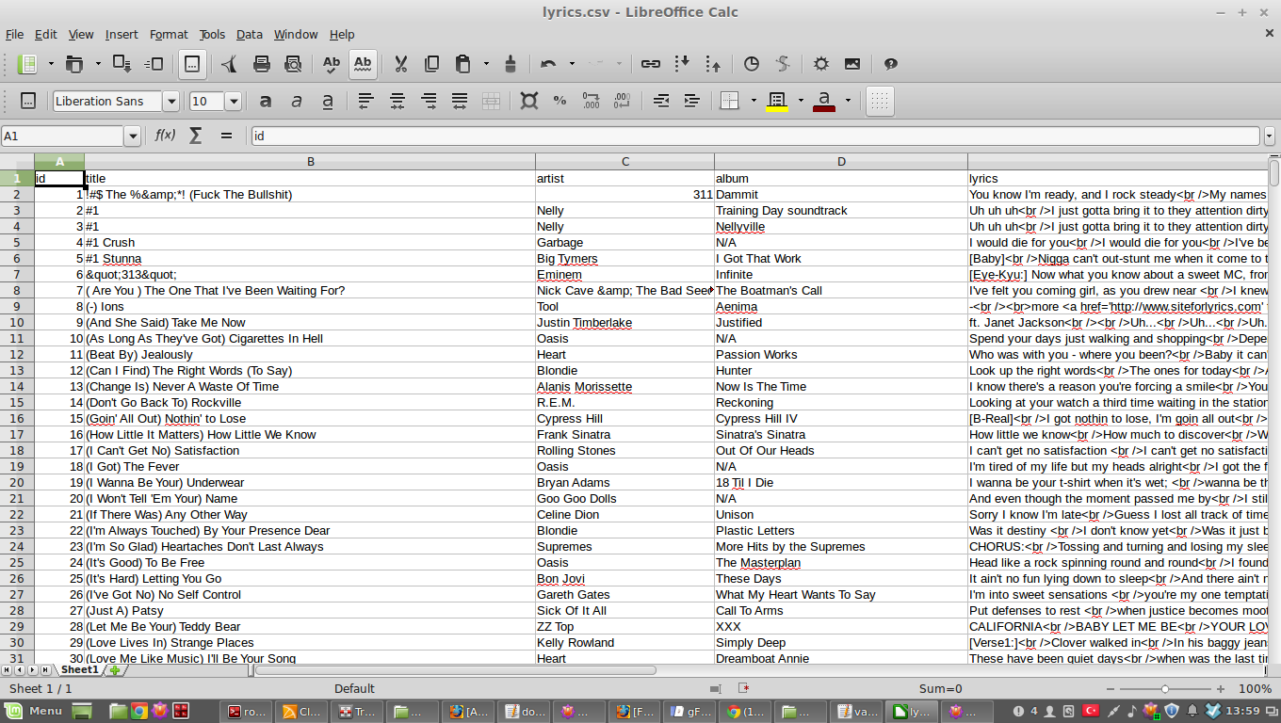Open the Paste options dropdown arrow
The image size is (1281, 723).
point(486,64)
